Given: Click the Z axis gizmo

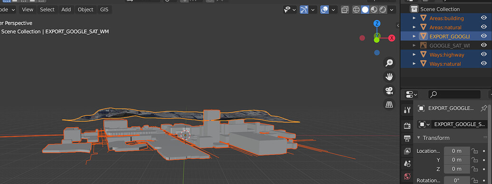Looking at the screenshot, I should point(377,23).
